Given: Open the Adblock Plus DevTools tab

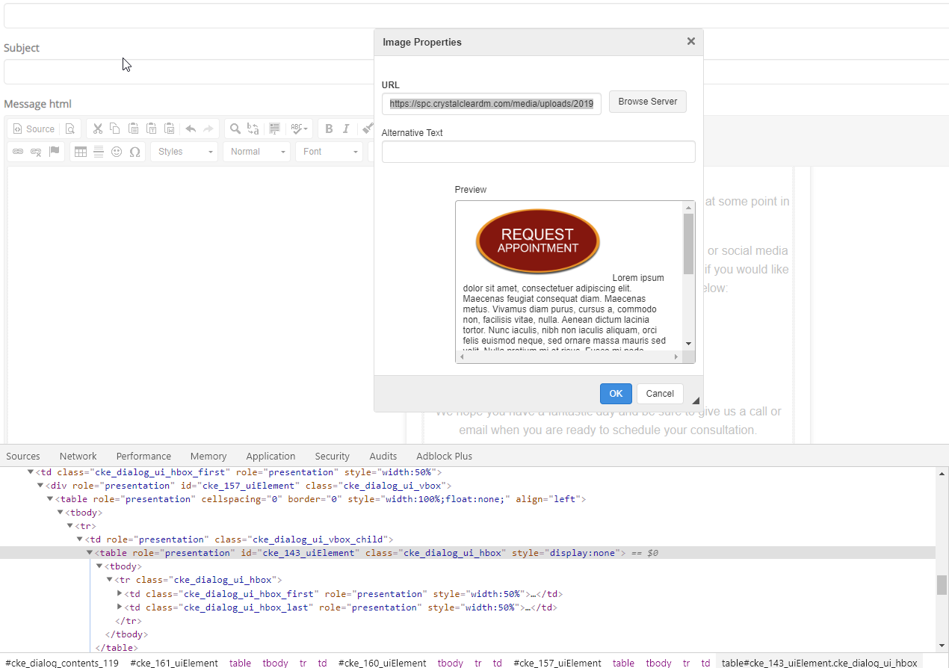Looking at the screenshot, I should point(444,456).
